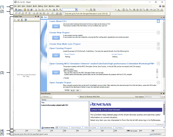Click the Undo arrow icon
This screenshot has width=173, height=137.
click(47, 9)
